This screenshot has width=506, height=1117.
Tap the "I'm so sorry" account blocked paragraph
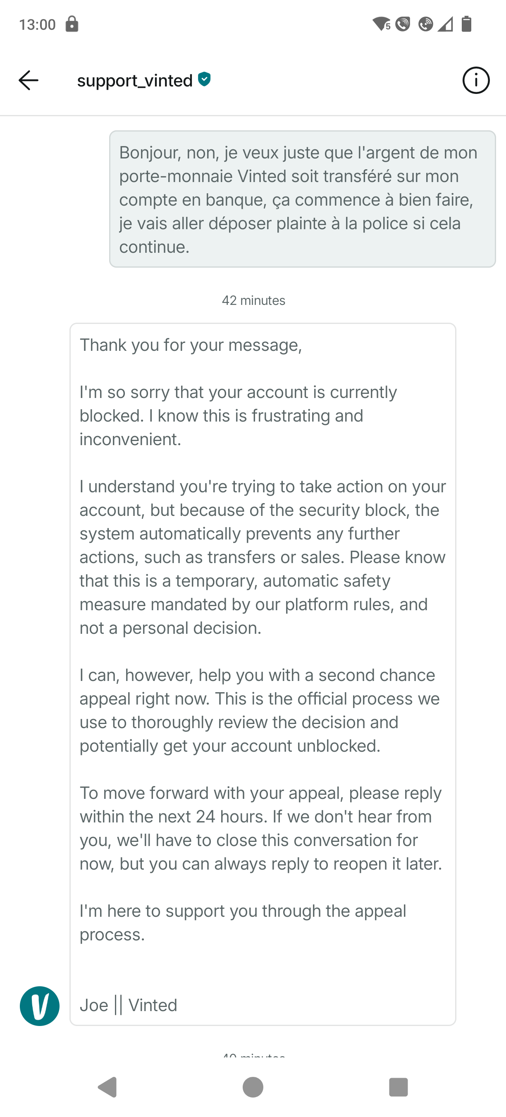(238, 415)
